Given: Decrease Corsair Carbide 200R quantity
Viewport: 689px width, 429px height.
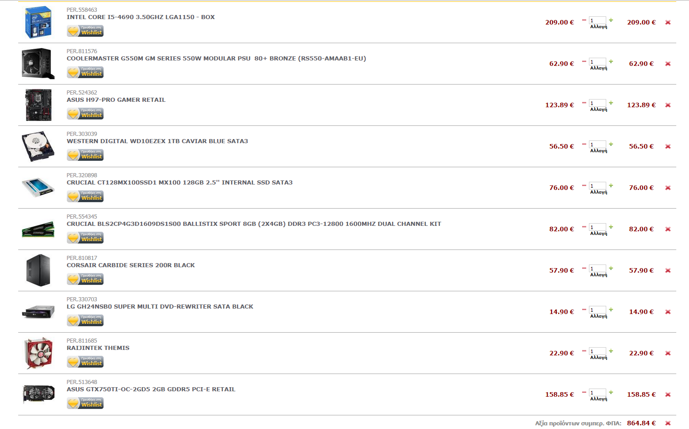Looking at the screenshot, I should tap(584, 268).
